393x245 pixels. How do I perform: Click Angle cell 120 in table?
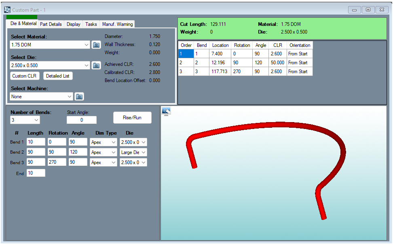click(x=260, y=63)
